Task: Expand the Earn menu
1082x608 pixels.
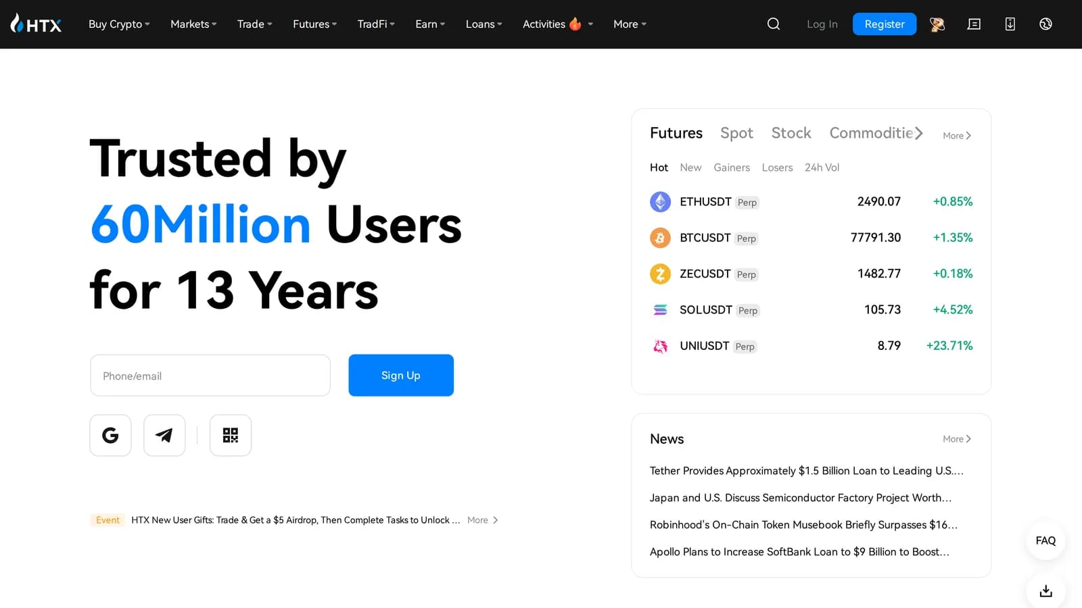Action: point(430,24)
